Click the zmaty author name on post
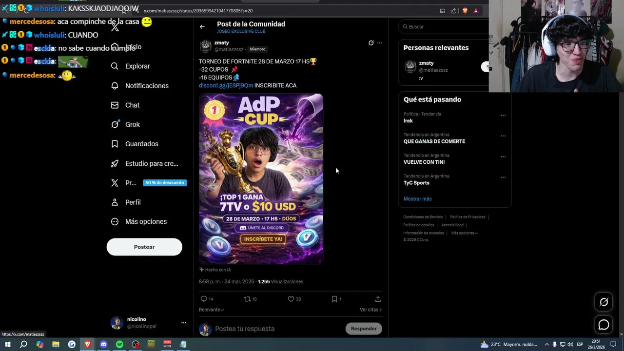 click(x=222, y=43)
